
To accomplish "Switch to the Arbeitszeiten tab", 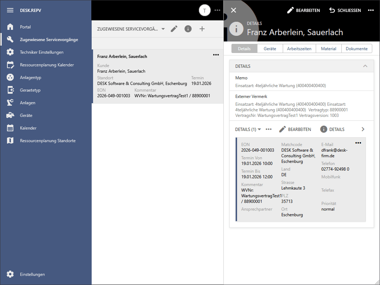I will coord(299,49).
